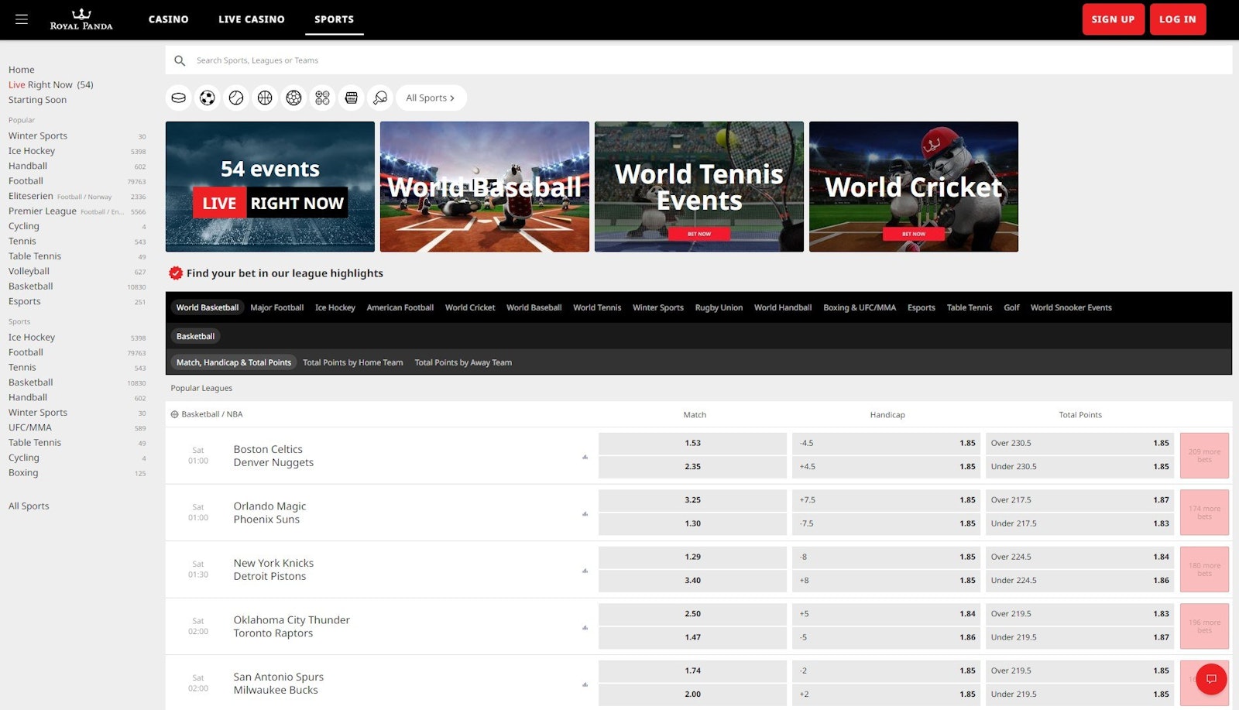Image resolution: width=1239 pixels, height=710 pixels.
Task: Expand the All Sports chevron button
Action: point(431,98)
